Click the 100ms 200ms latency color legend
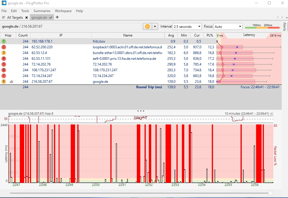 coord(262,26)
